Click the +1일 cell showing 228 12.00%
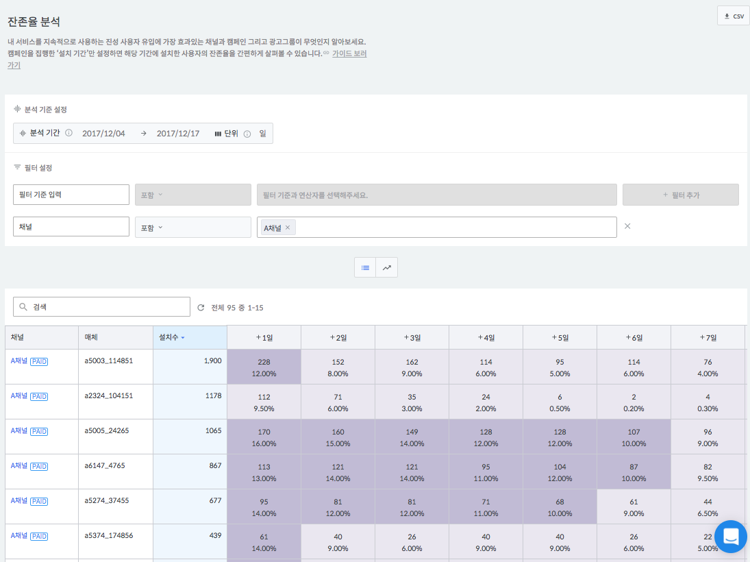The image size is (750, 562). point(264,367)
